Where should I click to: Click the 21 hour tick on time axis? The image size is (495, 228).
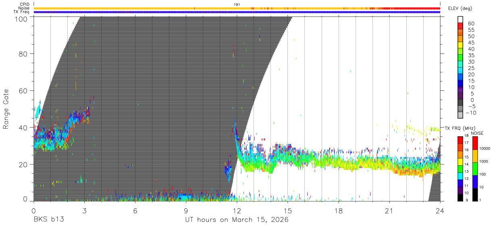[389, 210]
